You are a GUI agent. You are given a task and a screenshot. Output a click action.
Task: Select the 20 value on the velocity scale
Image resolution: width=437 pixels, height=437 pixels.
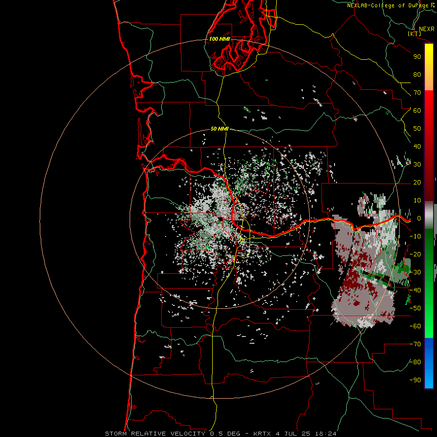417,183
